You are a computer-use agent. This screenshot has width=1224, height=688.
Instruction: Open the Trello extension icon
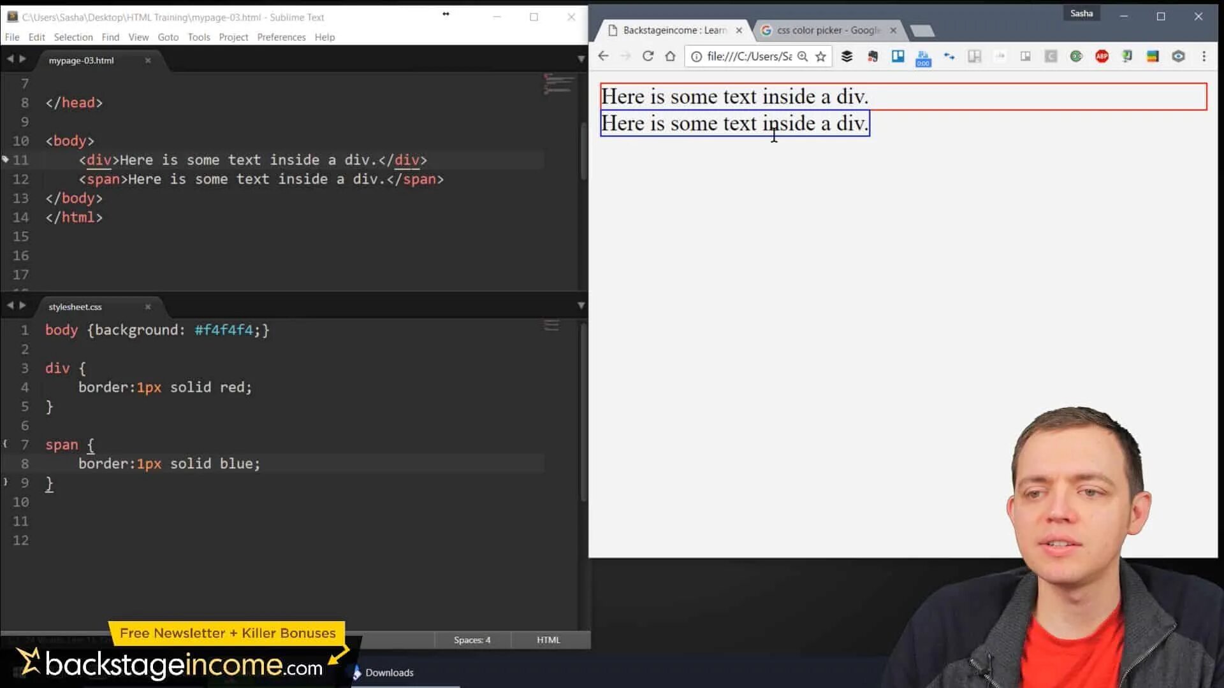898,56
